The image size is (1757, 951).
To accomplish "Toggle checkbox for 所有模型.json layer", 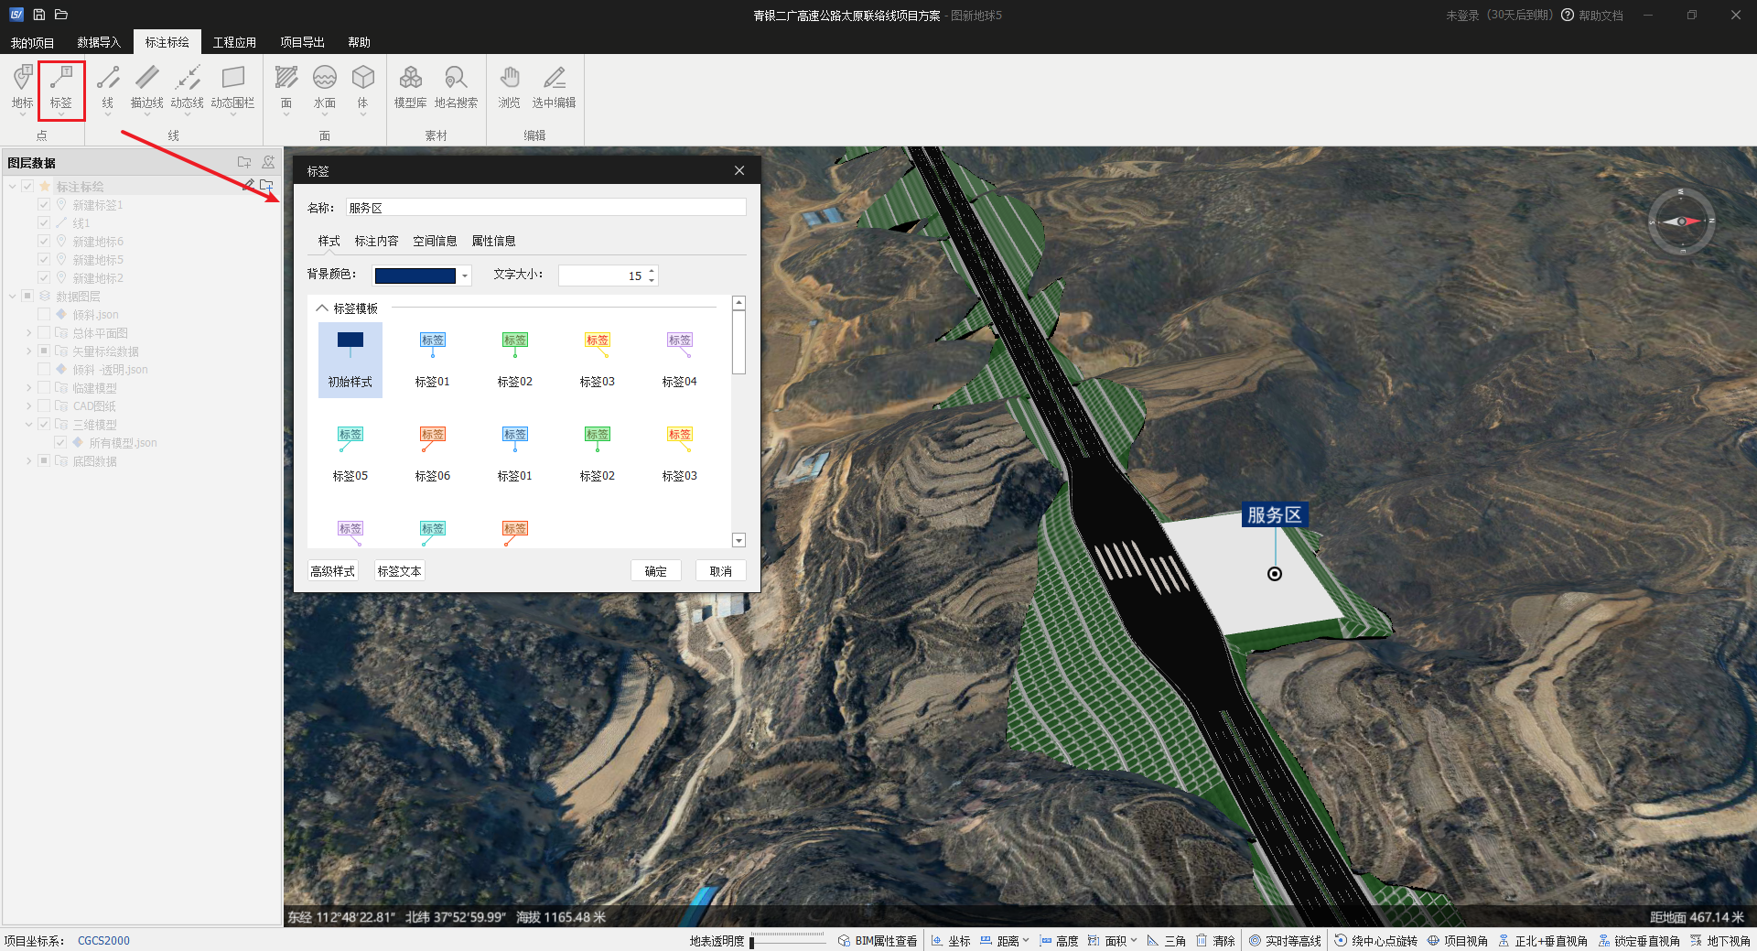I will tap(60, 443).
